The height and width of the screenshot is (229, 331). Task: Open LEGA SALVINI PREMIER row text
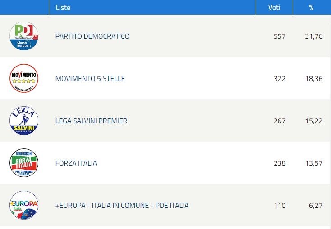[91, 121]
